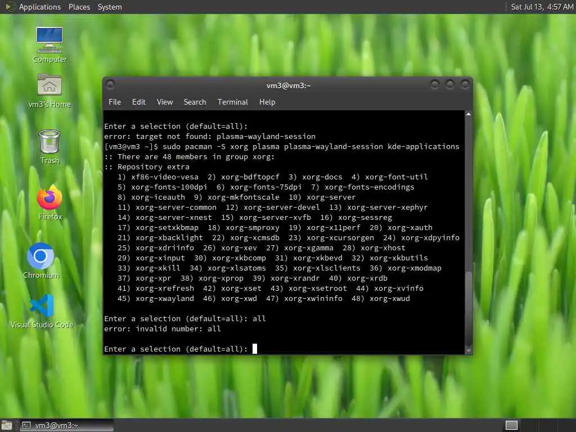Click the 'xorg-fonts-100dpi' package entry
Screen dimensions: 576x432
click(x=169, y=187)
